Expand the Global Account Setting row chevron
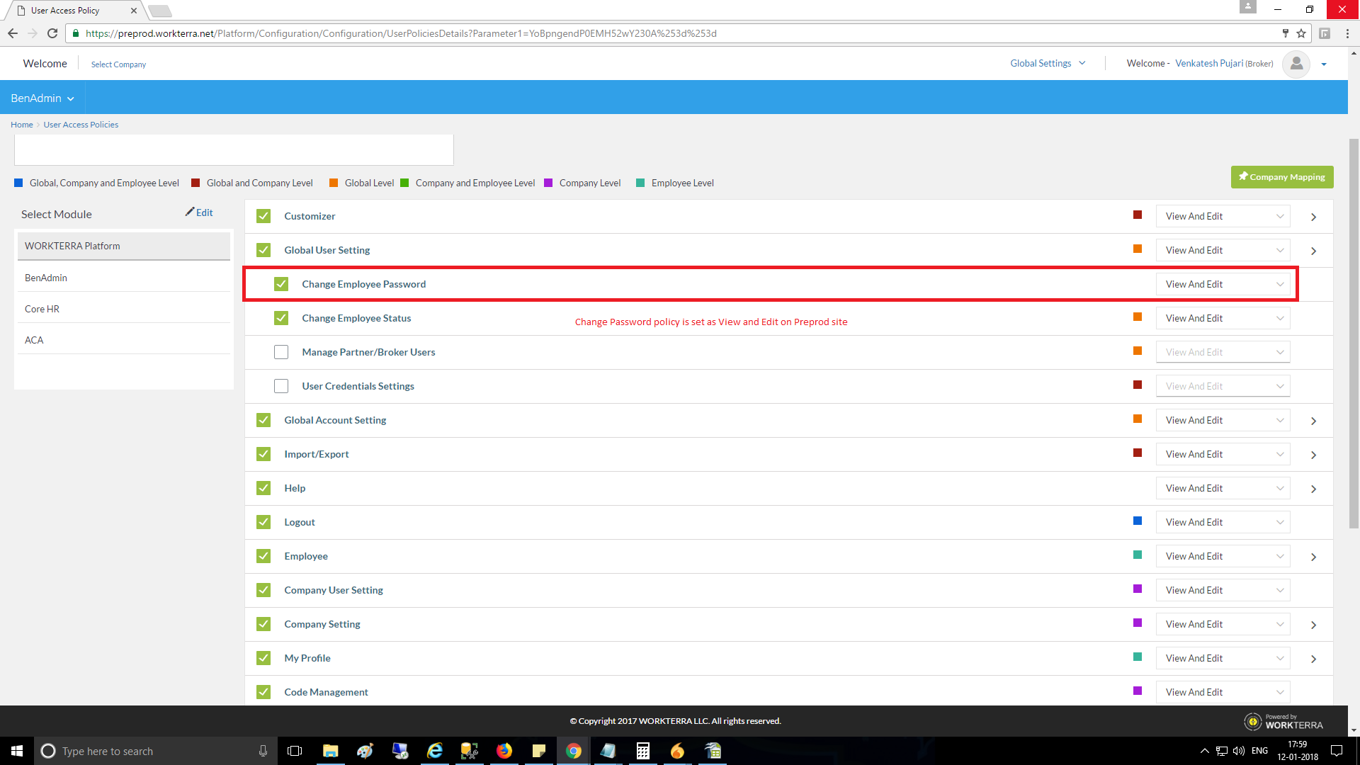 click(1313, 421)
